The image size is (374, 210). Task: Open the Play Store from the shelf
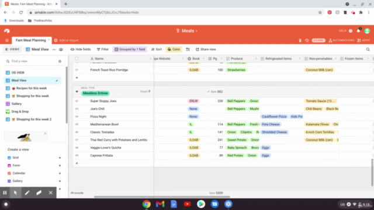pos(201,204)
